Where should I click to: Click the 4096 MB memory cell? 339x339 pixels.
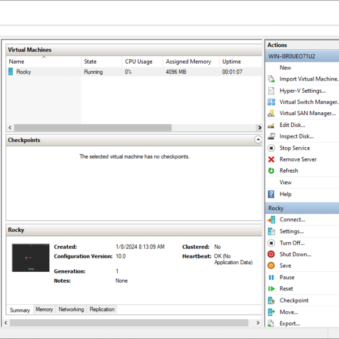(176, 72)
